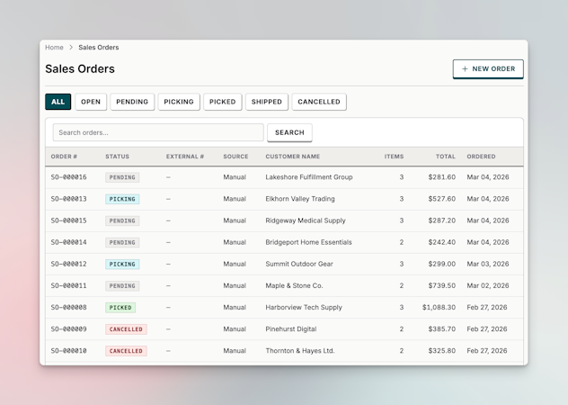The height and width of the screenshot is (405, 568).
Task: Sort by TOTAL column header
Action: click(445, 157)
